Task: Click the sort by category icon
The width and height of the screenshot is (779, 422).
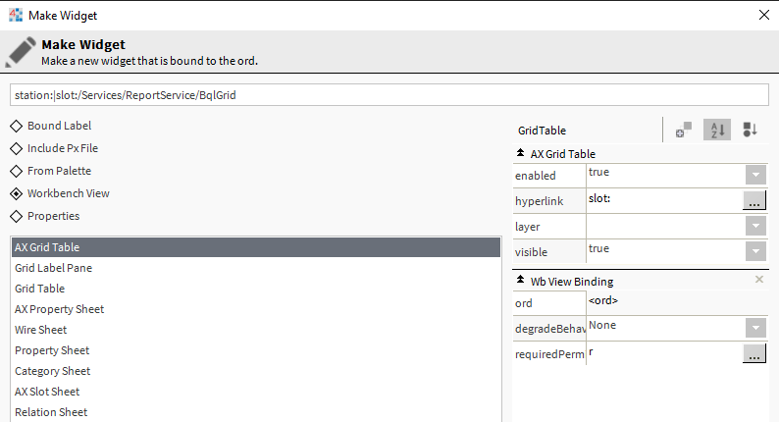Action: pos(750,130)
